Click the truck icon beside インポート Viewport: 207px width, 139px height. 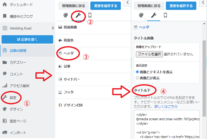pyautogui.click(x=5, y=132)
